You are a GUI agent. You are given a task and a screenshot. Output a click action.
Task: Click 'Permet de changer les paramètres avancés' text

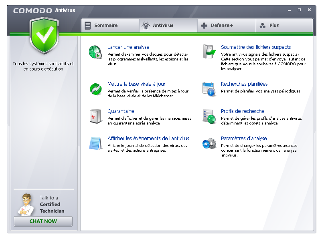[259, 151]
